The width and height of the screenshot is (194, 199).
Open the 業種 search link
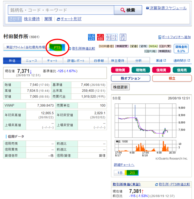48,19
